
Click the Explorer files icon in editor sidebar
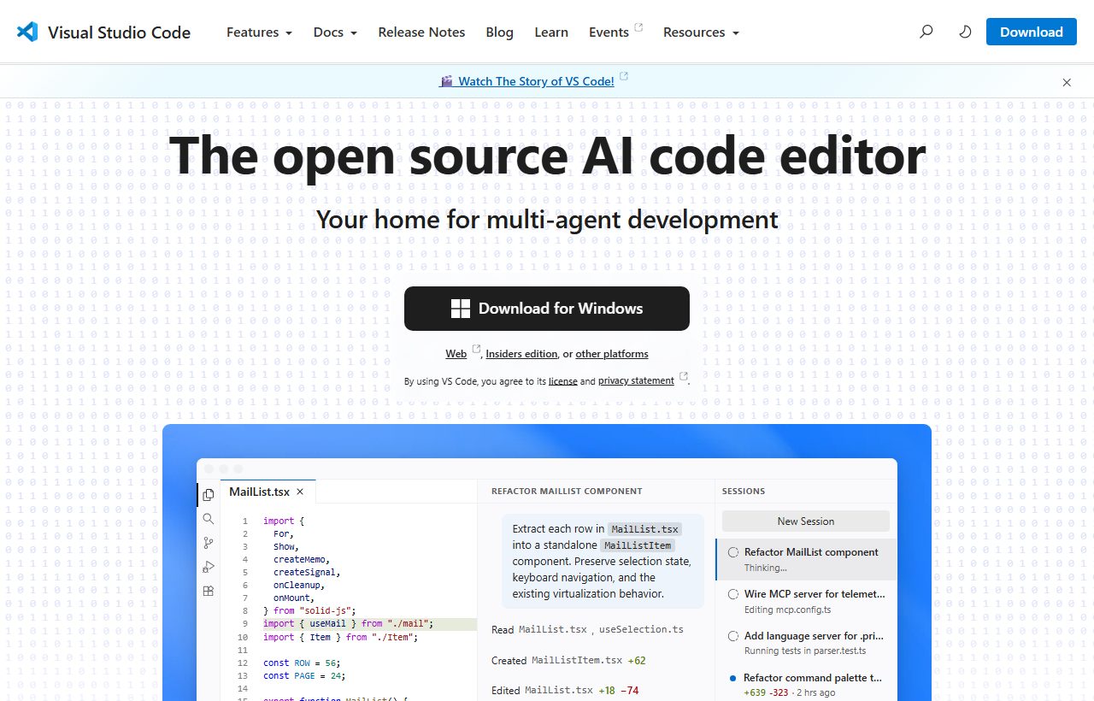pos(209,495)
